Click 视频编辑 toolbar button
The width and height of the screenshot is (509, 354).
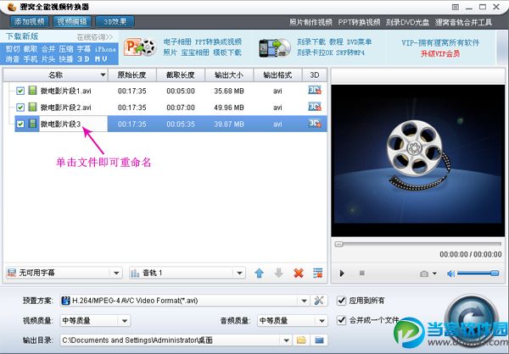(x=72, y=22)
